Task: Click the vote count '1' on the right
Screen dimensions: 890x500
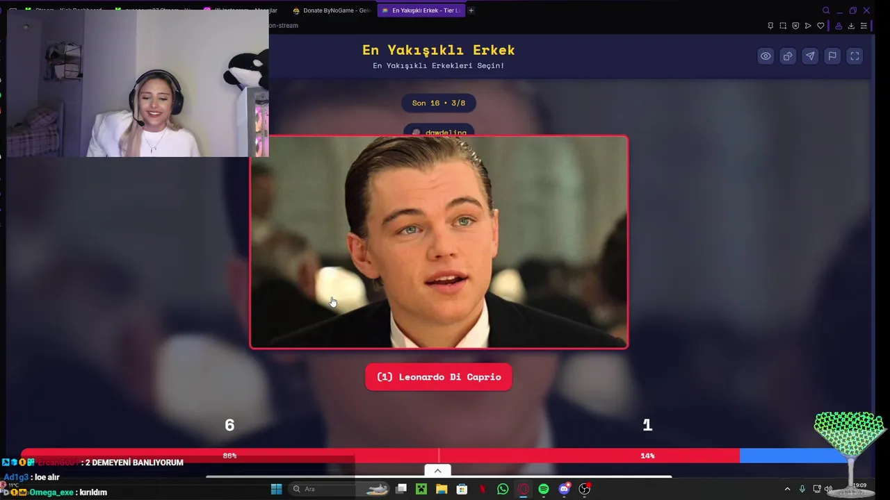Action: click(x=647, y=425)
